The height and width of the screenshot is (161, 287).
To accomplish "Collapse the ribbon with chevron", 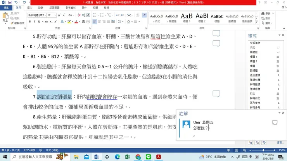I will tap(284, 28).
